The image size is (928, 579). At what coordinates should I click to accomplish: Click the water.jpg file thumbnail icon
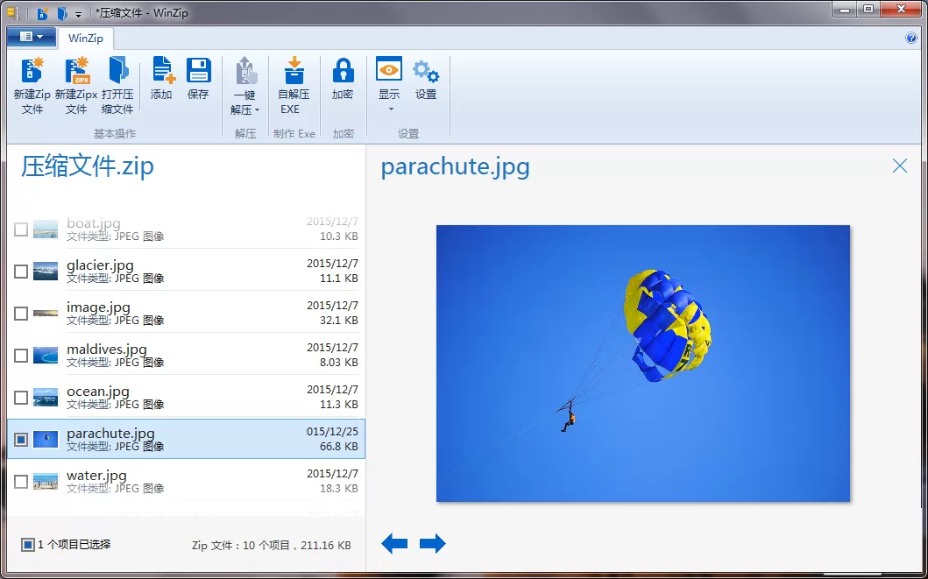[46, 481]
